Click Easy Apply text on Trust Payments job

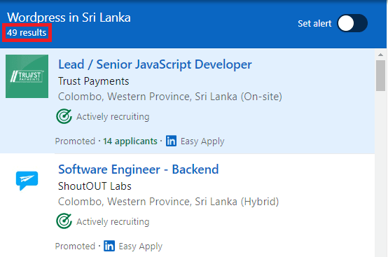pyautogui.click(x=202, y=141)
